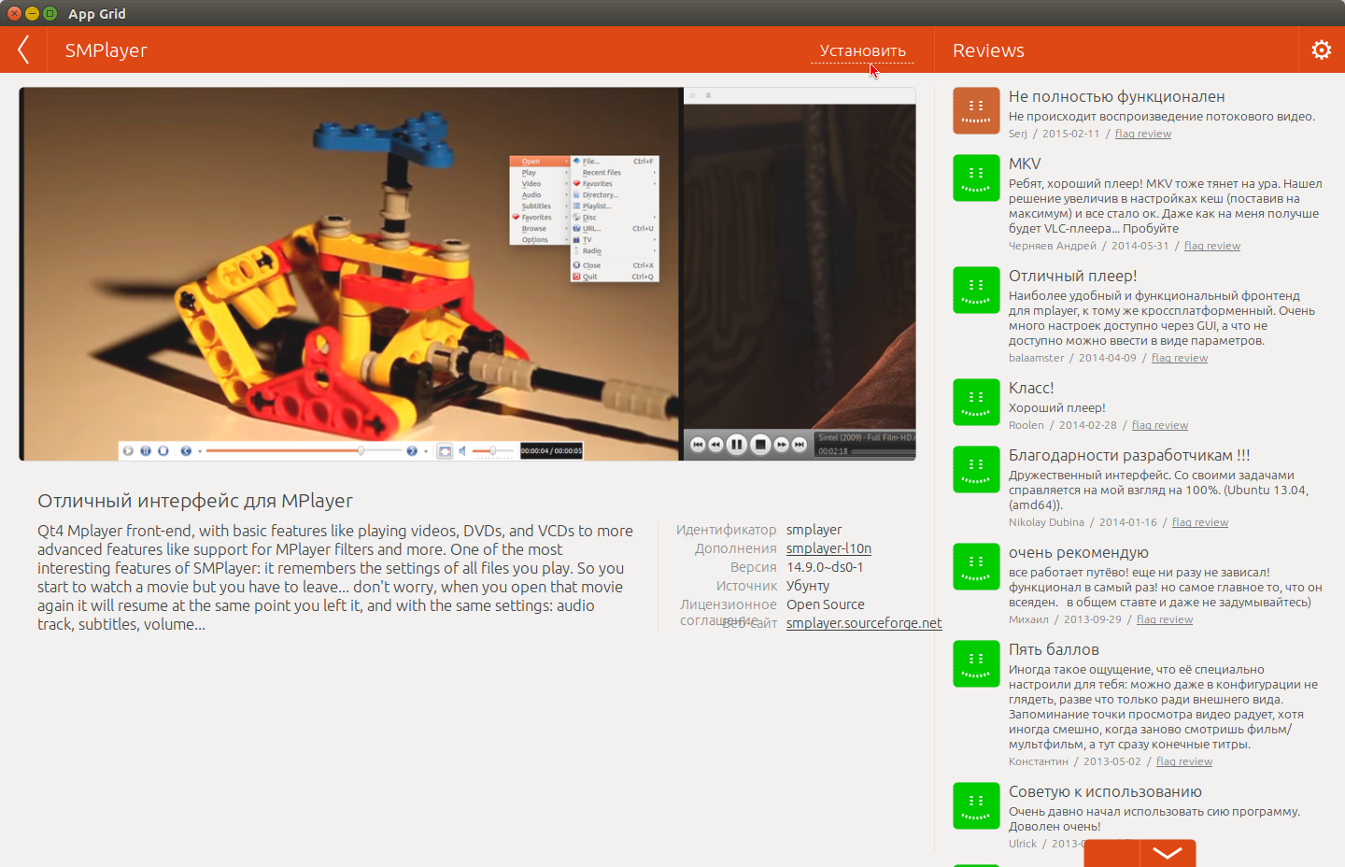Image resolution: width=1345 pixels, height=867 pixels.
Task: Click the green icon beside очень рекомендую
Action: (976, 567)
